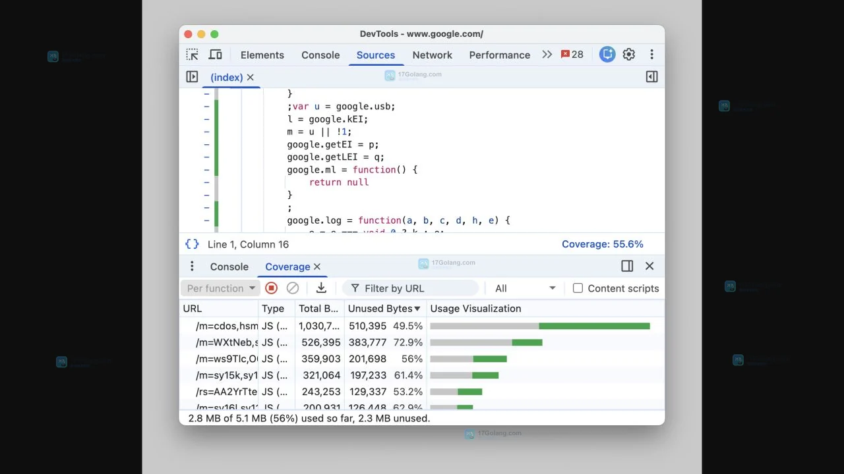Click the 49.5% usage bar
The image size is (844, 474).
(x=540, y=326)
